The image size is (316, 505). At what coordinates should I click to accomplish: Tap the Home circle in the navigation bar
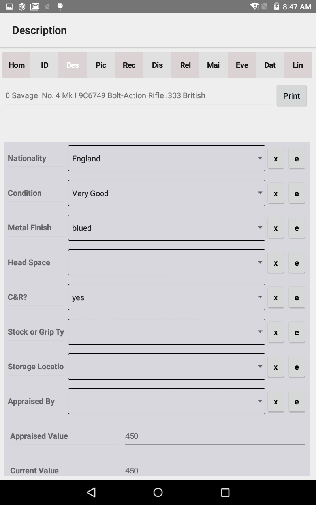tap(158, 492)
